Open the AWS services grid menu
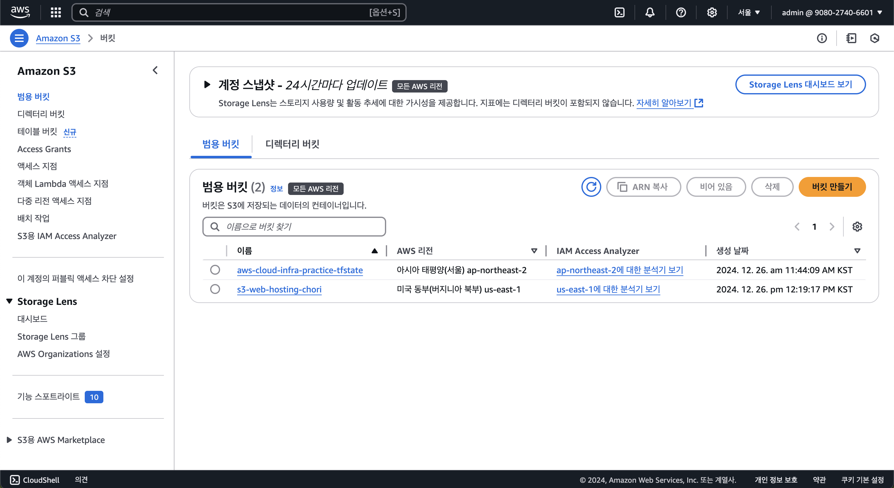 (x=56, y=12)
